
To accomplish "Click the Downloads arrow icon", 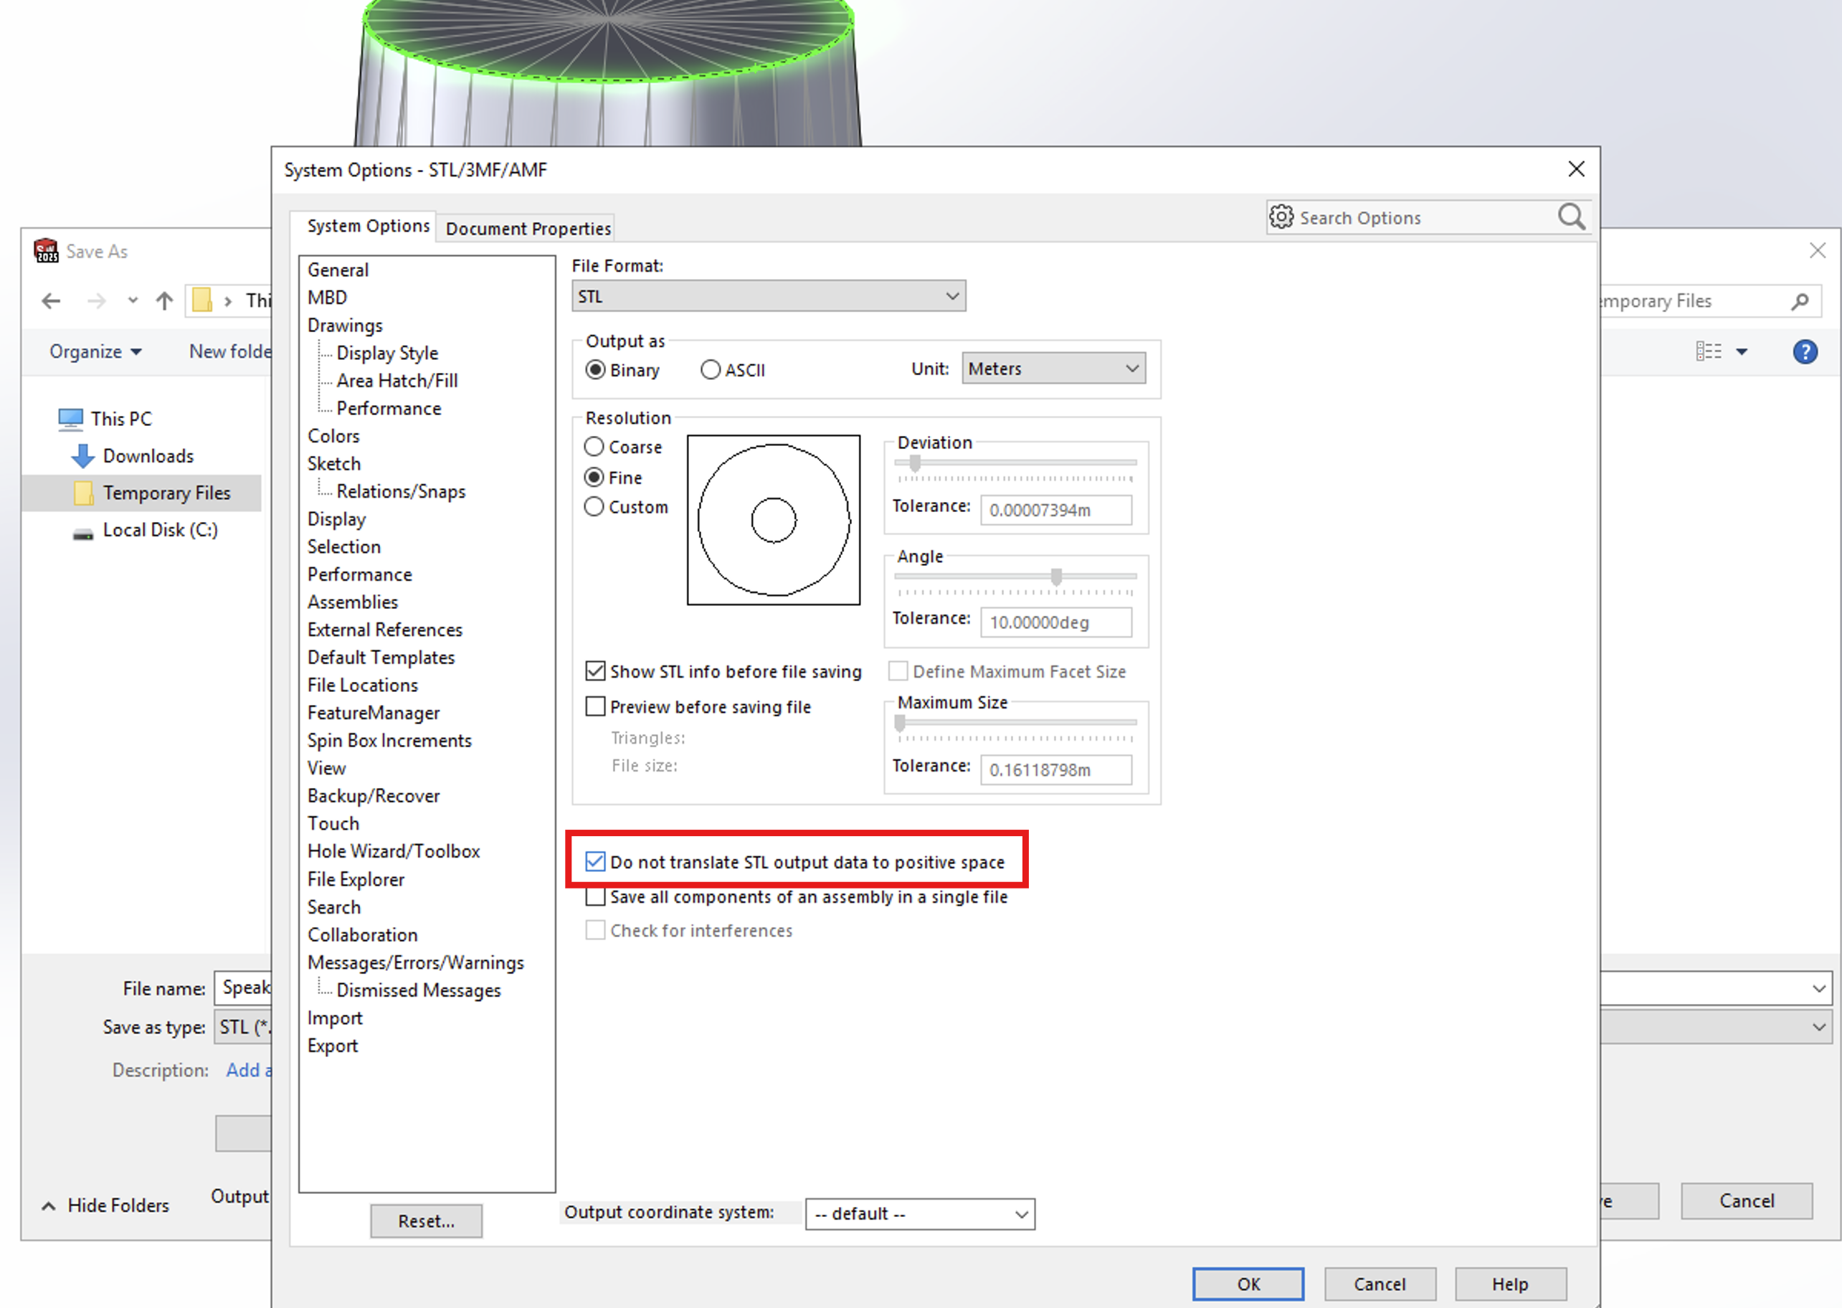I will (83, 456).
